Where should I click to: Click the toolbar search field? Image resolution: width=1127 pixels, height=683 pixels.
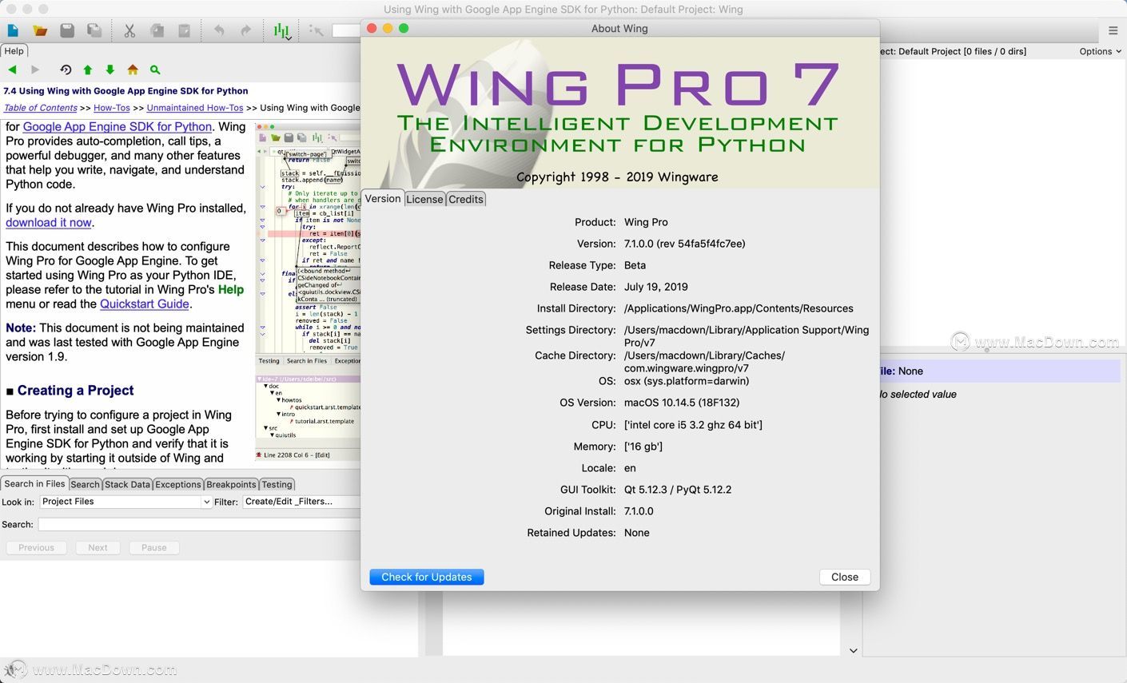346,30
